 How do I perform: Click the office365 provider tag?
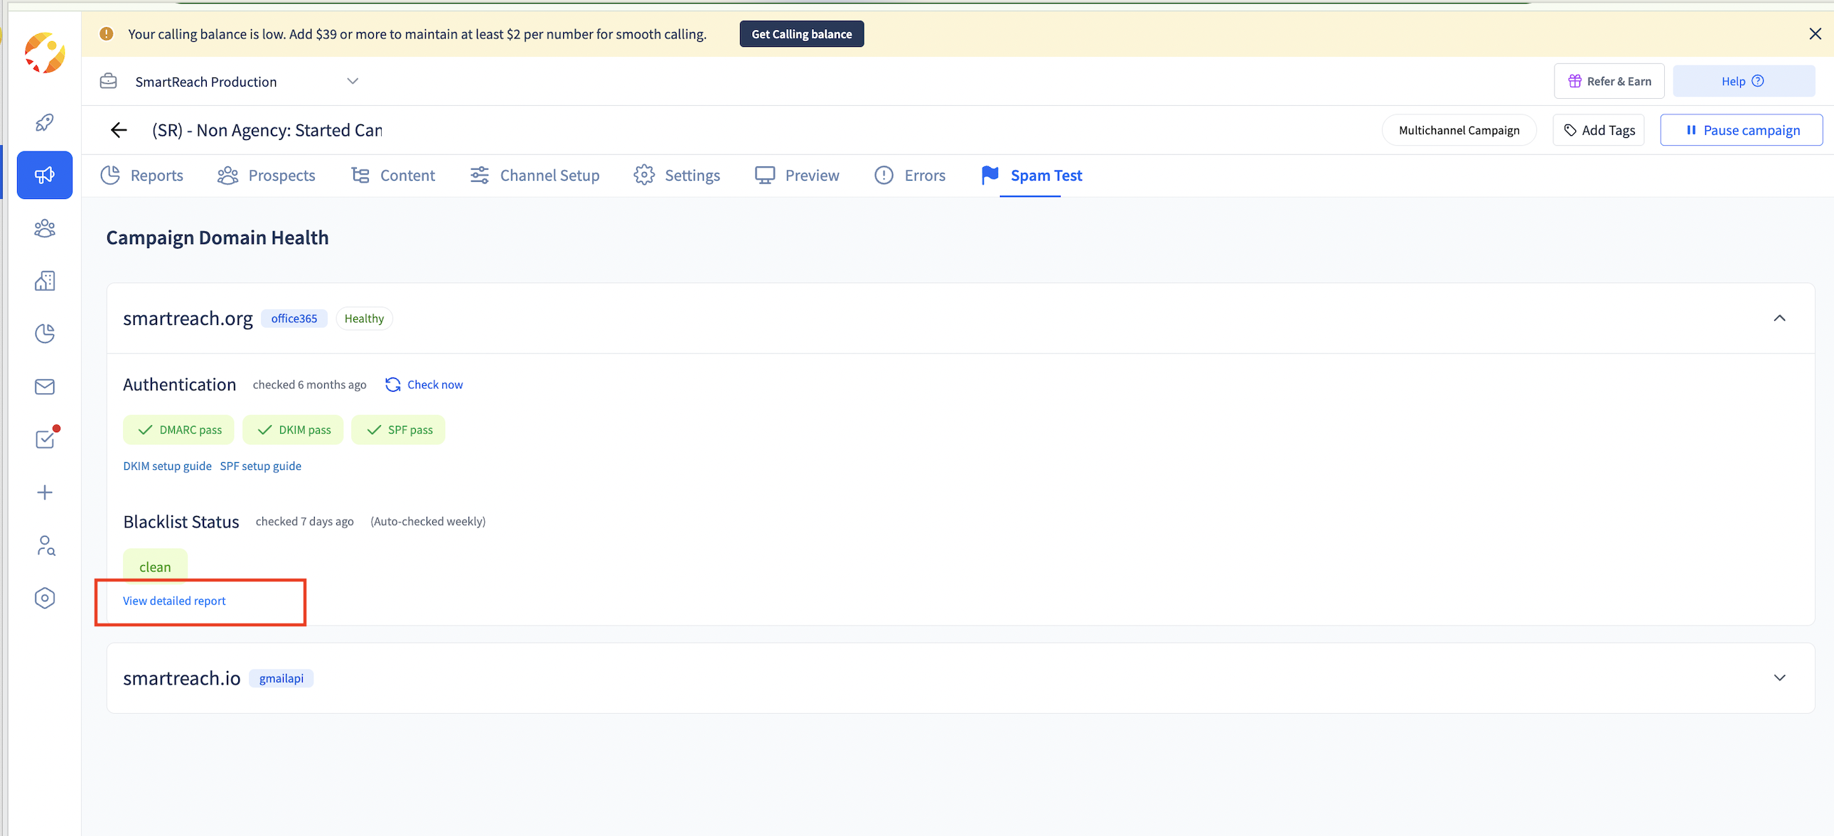coord(294,318)
